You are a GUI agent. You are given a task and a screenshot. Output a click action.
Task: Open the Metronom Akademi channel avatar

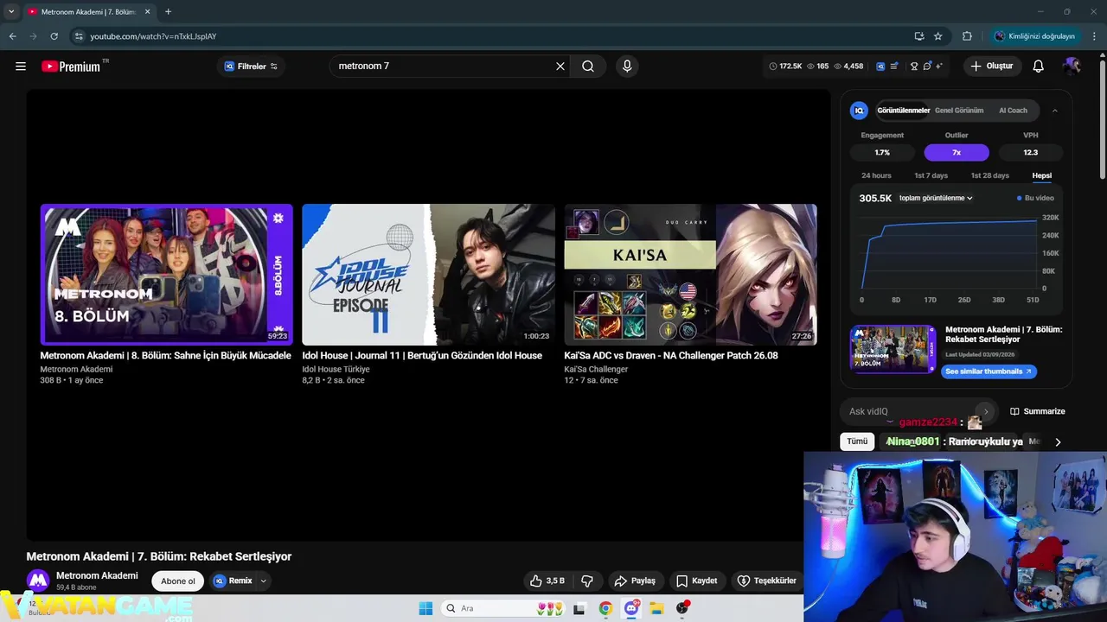tap(37, 581)
